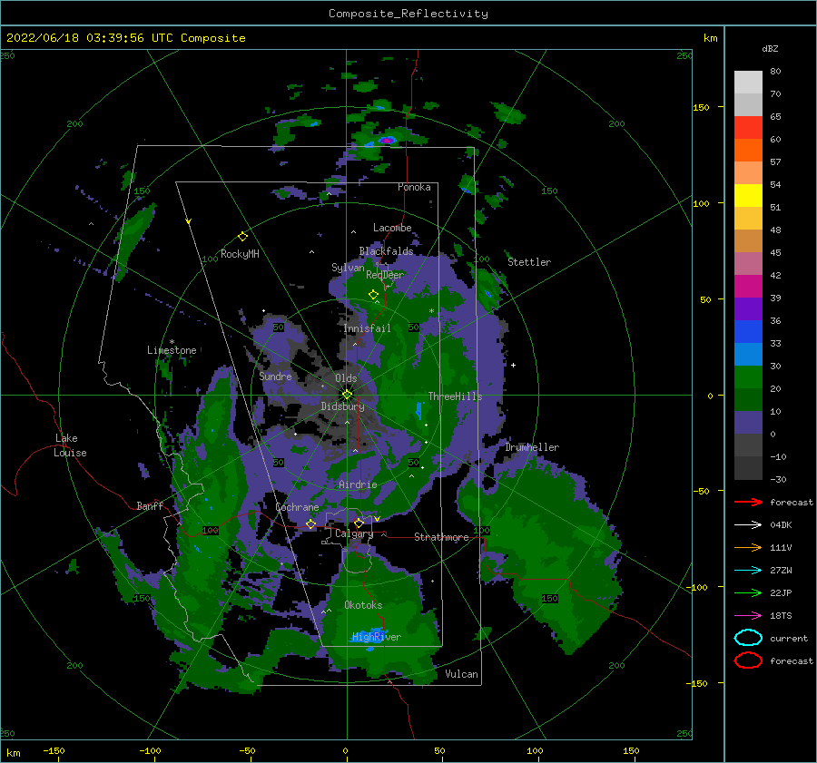Click the yellow radar-site marker below Olds
The height and width of the screenshot is (763, 817).
(347, 395)
